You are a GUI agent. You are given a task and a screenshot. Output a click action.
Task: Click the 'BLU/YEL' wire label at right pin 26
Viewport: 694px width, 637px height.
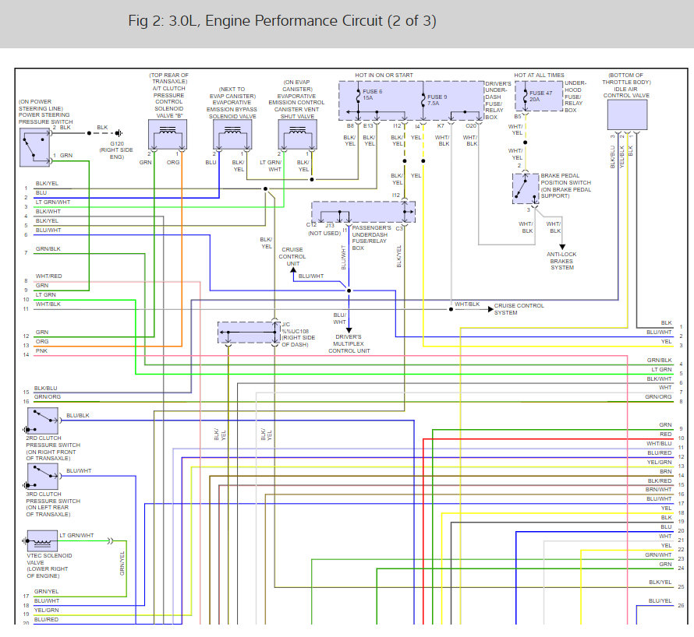(x=660, y=600)
